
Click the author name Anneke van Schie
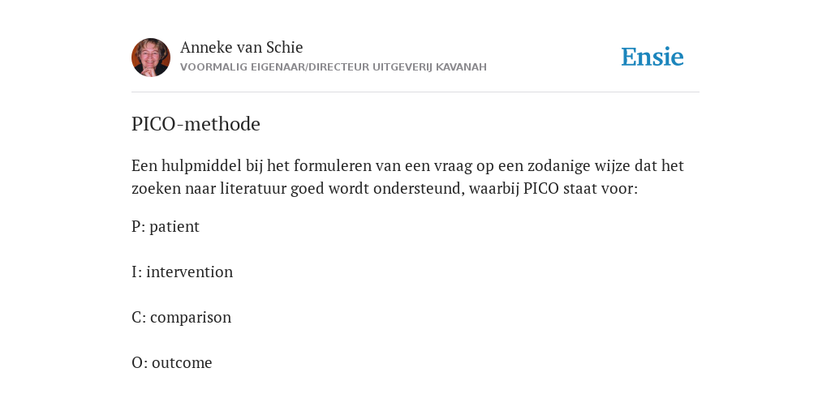click(242, 47)
